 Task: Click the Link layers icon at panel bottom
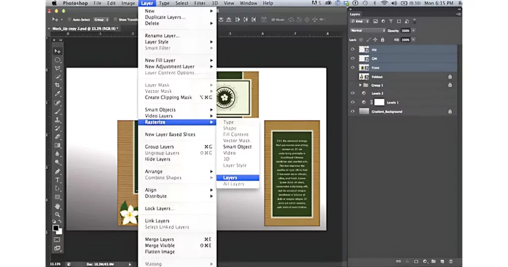(398, 261)
